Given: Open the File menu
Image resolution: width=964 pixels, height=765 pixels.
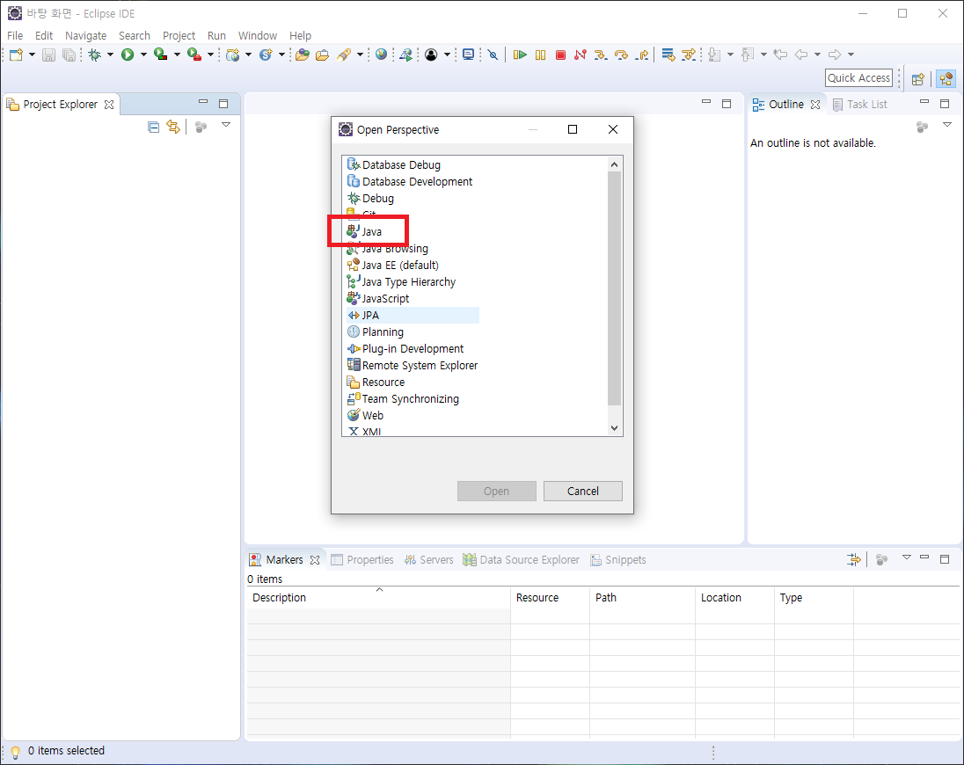Looking at the screenshot, I should 15,36.
